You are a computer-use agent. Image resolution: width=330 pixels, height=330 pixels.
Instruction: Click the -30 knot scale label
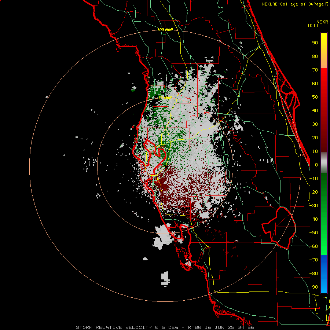313,206
